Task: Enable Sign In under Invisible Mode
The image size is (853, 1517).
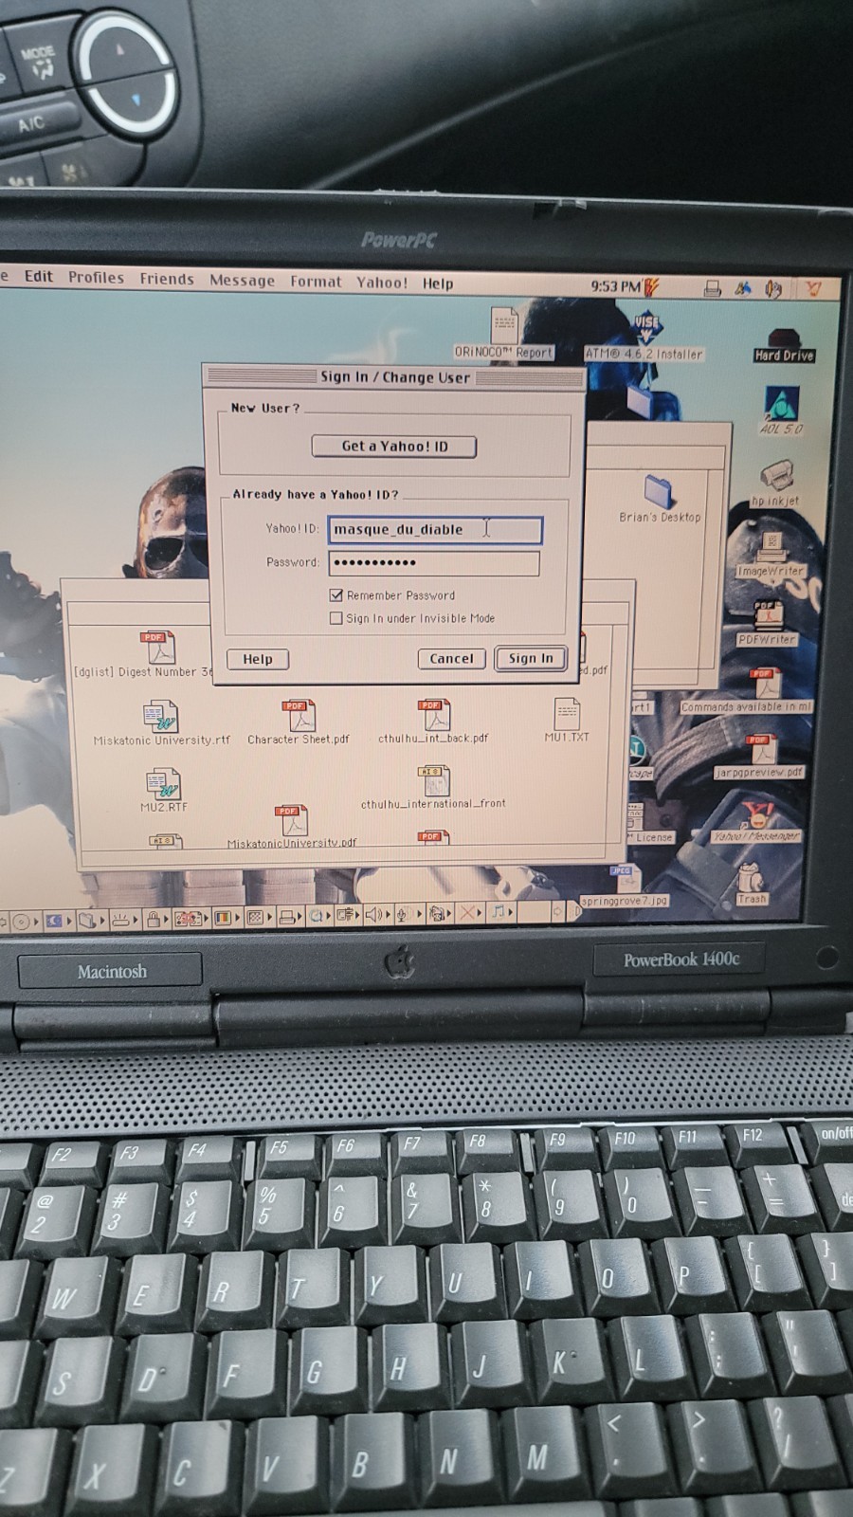Action: 336,618
